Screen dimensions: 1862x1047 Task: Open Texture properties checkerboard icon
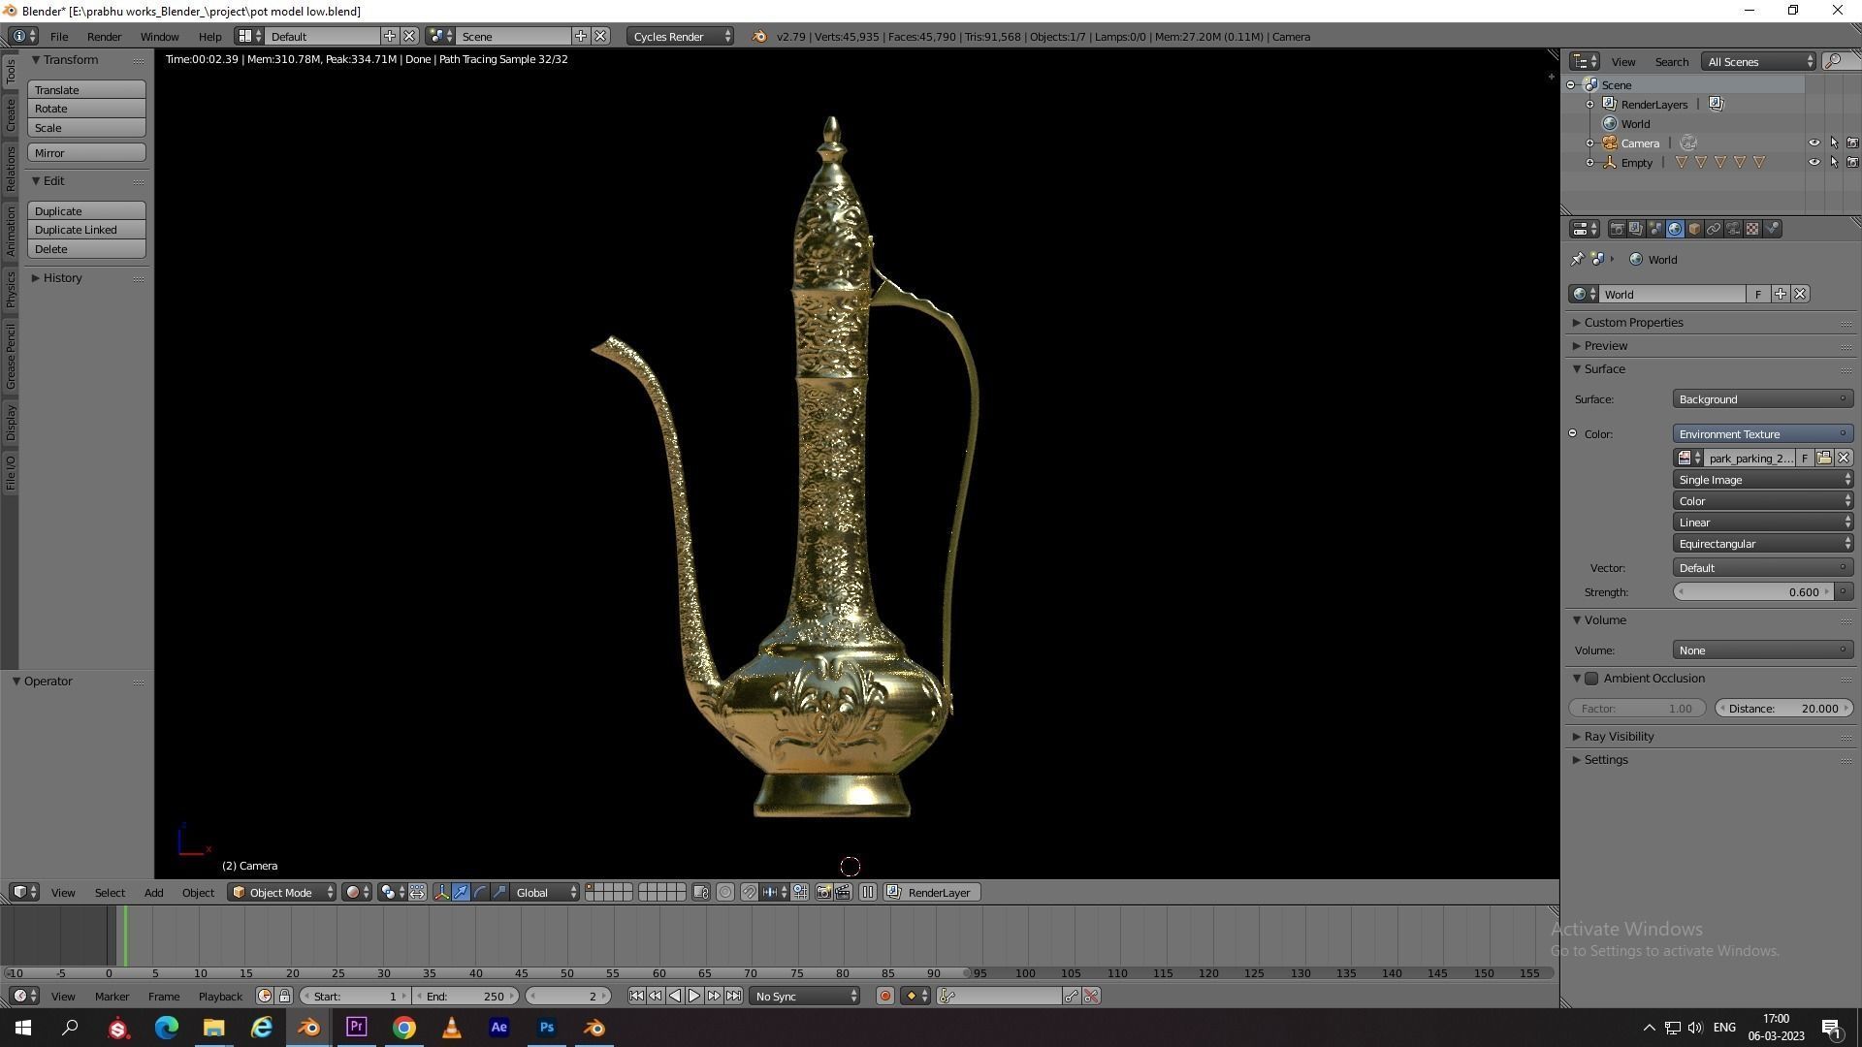tap(1752, 230)
